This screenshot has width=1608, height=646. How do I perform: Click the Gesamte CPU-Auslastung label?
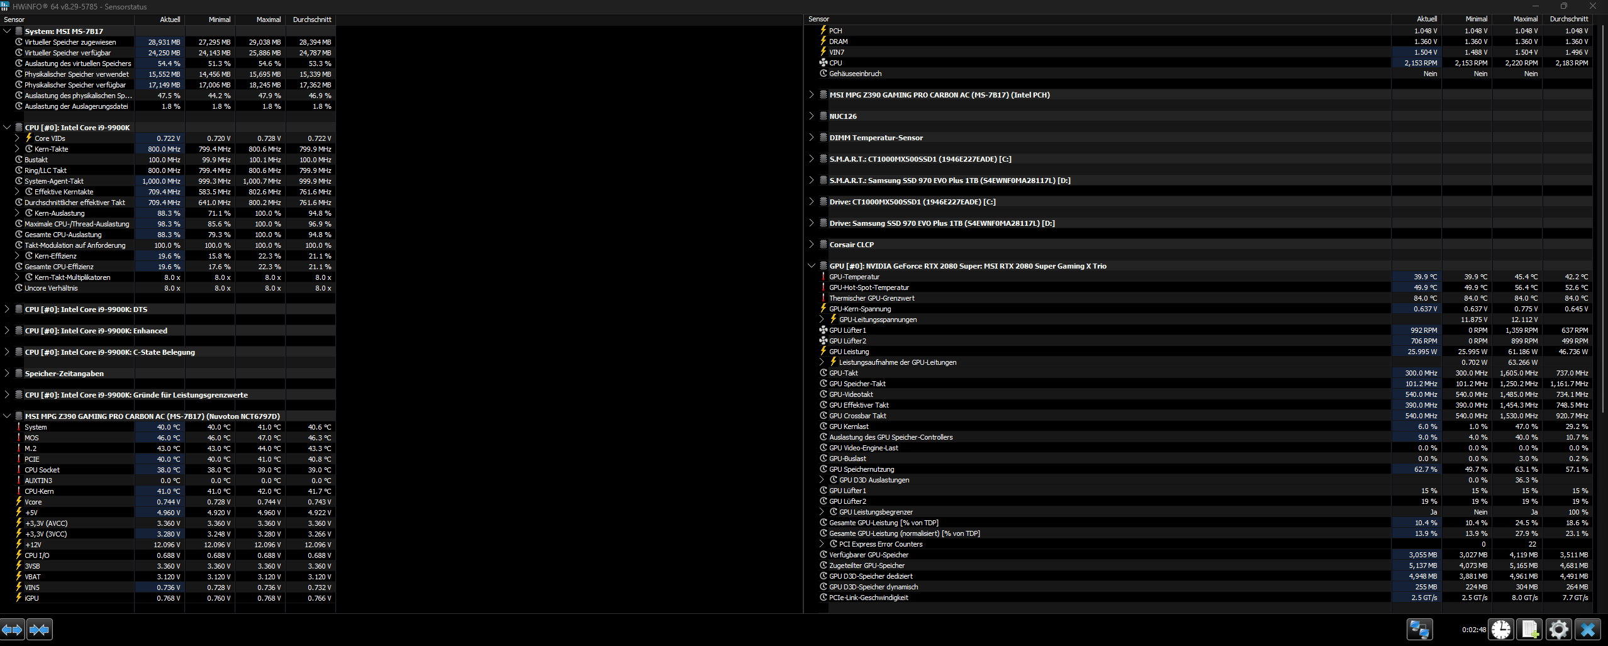63,235
